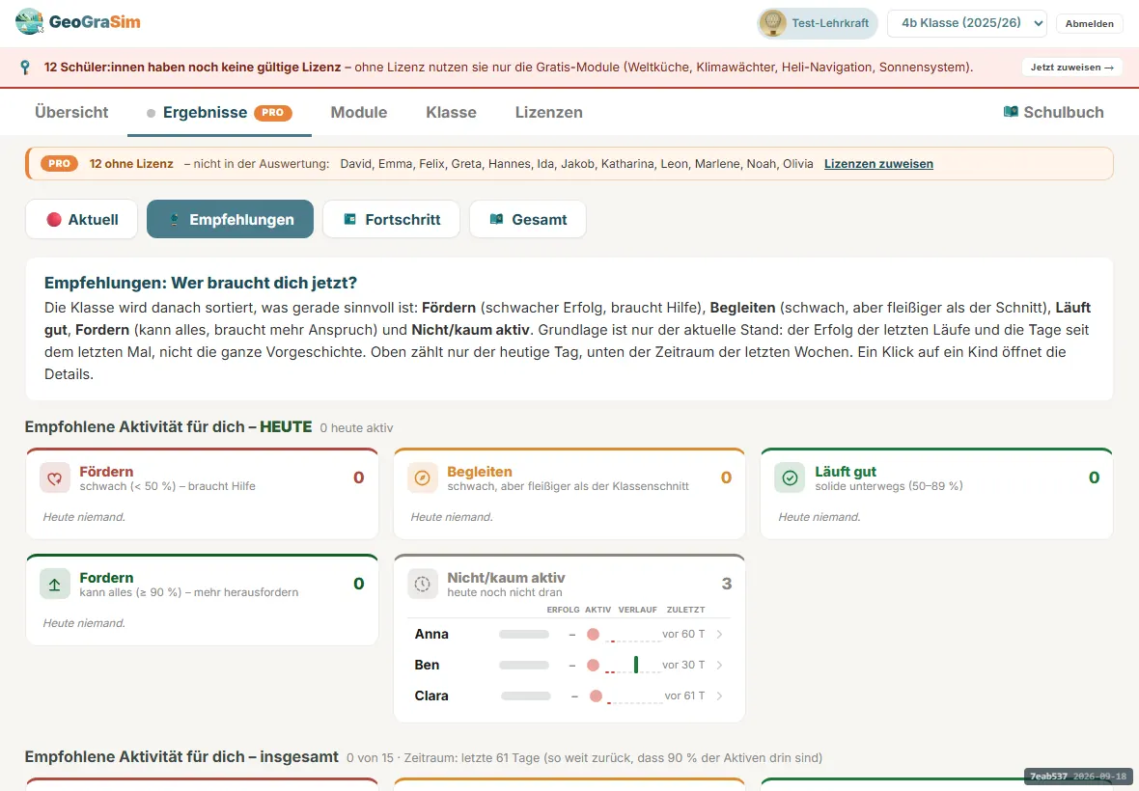Click the Gesamt book icon

[496, 219]
